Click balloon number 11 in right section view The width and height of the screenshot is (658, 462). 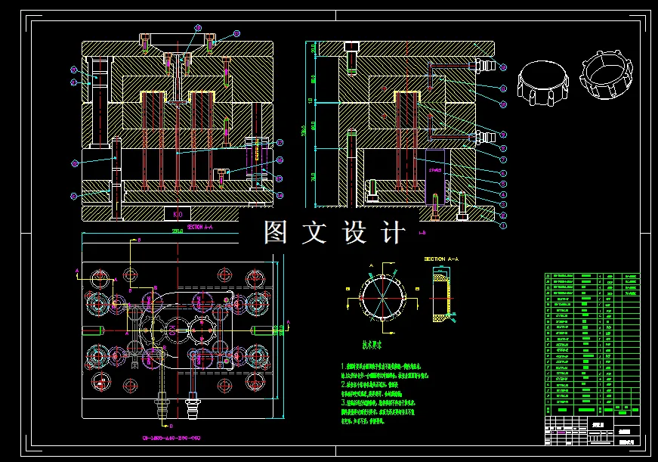[503, 88]
